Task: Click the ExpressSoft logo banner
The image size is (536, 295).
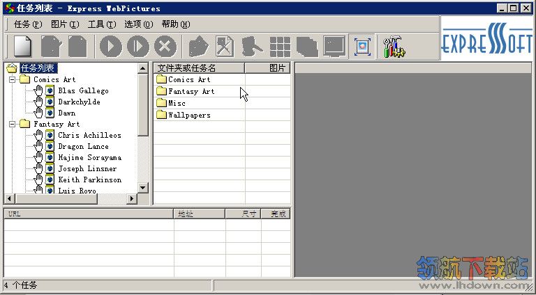Action: tap(486, 38)
